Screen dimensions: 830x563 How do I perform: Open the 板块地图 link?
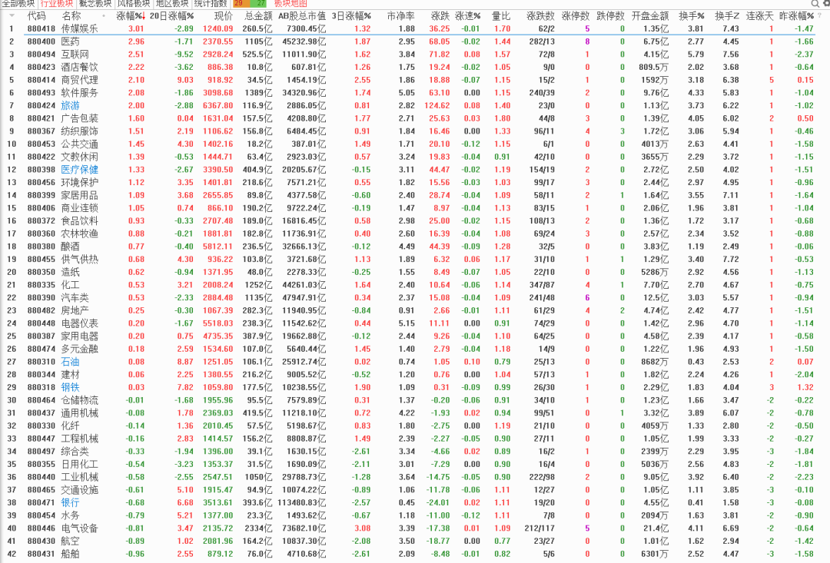pos(290,3)
